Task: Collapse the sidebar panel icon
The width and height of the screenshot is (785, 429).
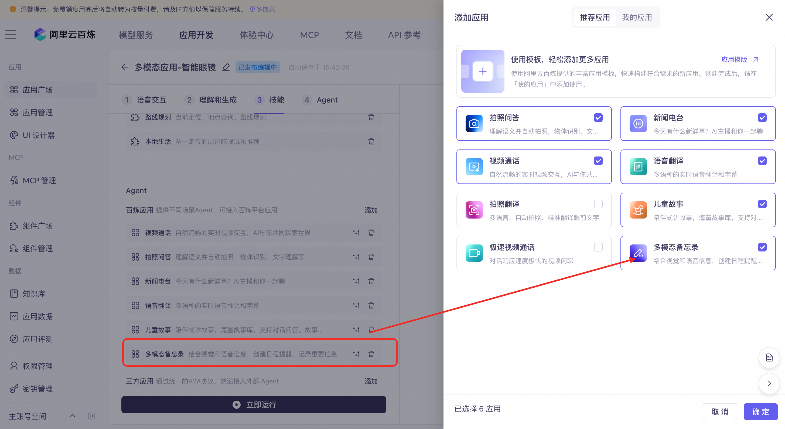Action: pyautogui.click(x=91, y=416)
